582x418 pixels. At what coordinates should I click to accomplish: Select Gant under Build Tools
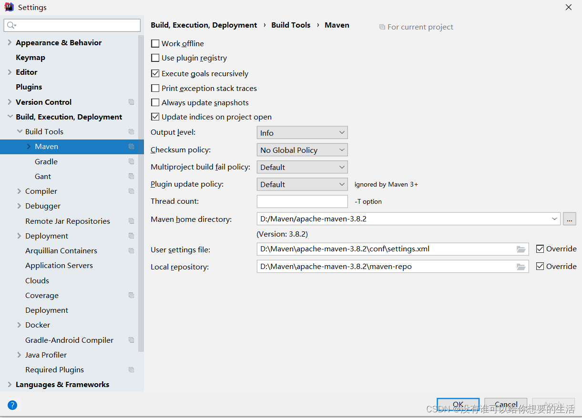[x=43, y=176]
